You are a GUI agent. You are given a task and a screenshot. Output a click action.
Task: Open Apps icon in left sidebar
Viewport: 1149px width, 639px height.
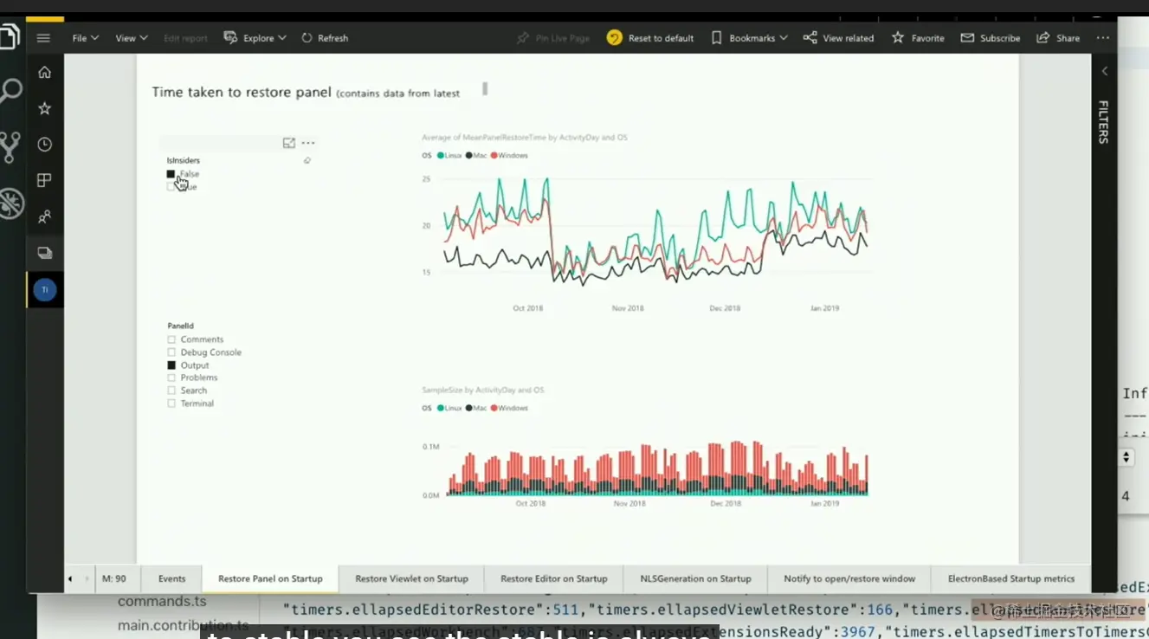45,180
